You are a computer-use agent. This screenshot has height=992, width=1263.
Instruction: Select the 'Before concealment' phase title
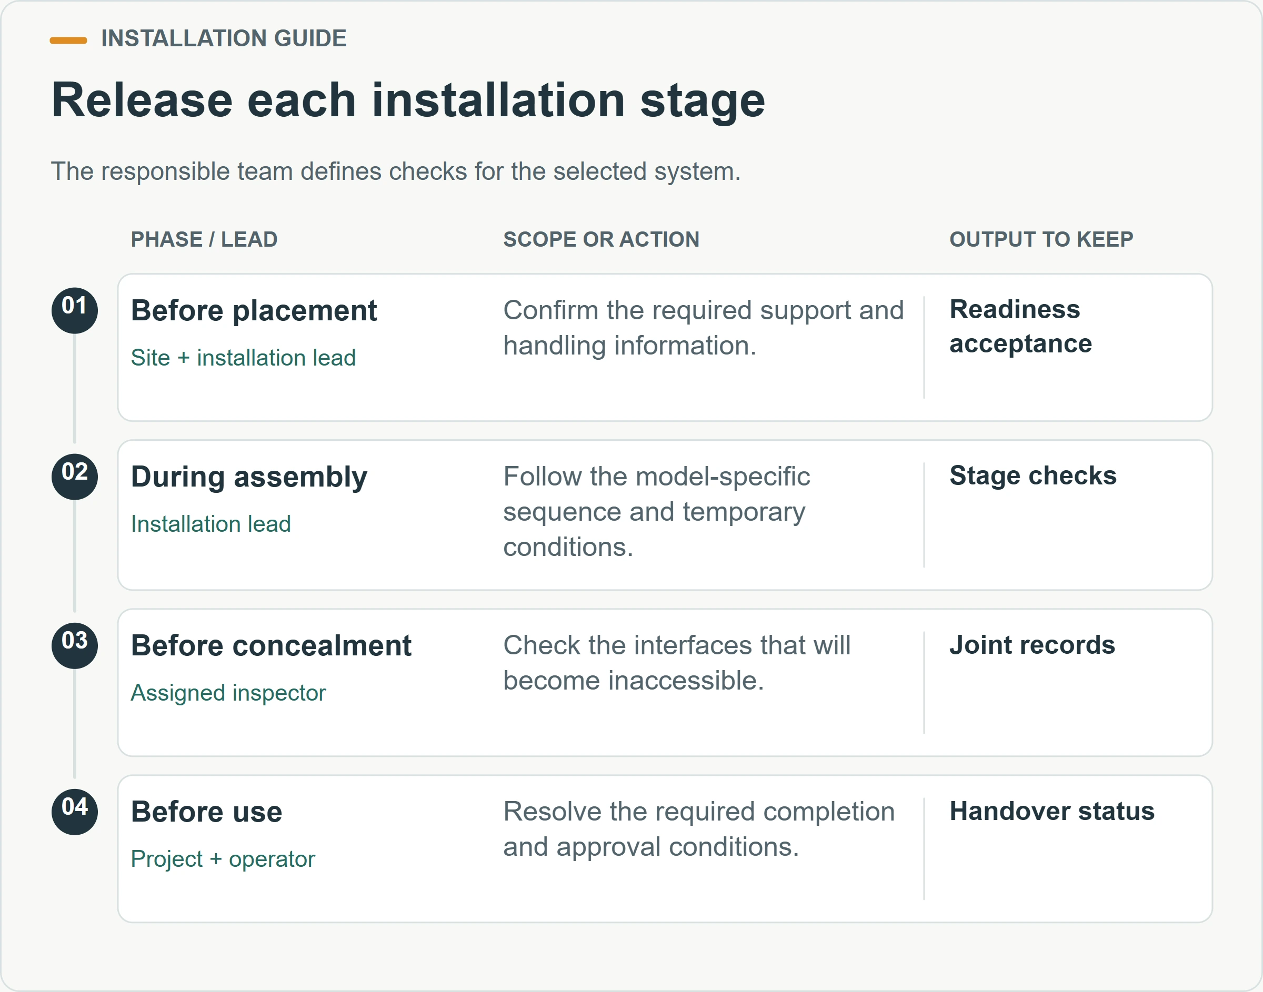point(270,646)
